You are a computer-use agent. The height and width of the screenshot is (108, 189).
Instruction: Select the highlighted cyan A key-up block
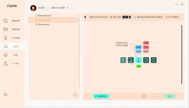coord(139,60)
